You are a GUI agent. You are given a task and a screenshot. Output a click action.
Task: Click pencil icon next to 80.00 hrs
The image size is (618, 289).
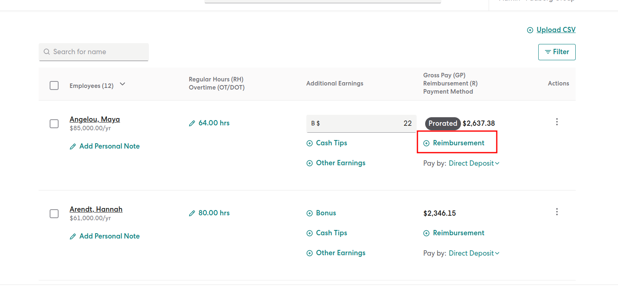coord(192,213)
